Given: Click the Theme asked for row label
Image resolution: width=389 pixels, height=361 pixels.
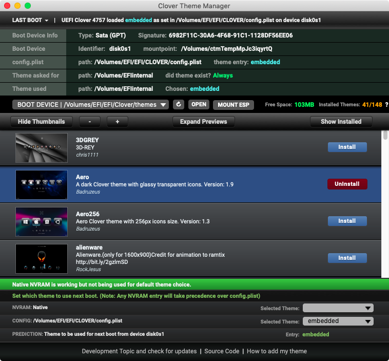Looking at the screenshot, I should [36, 75].
